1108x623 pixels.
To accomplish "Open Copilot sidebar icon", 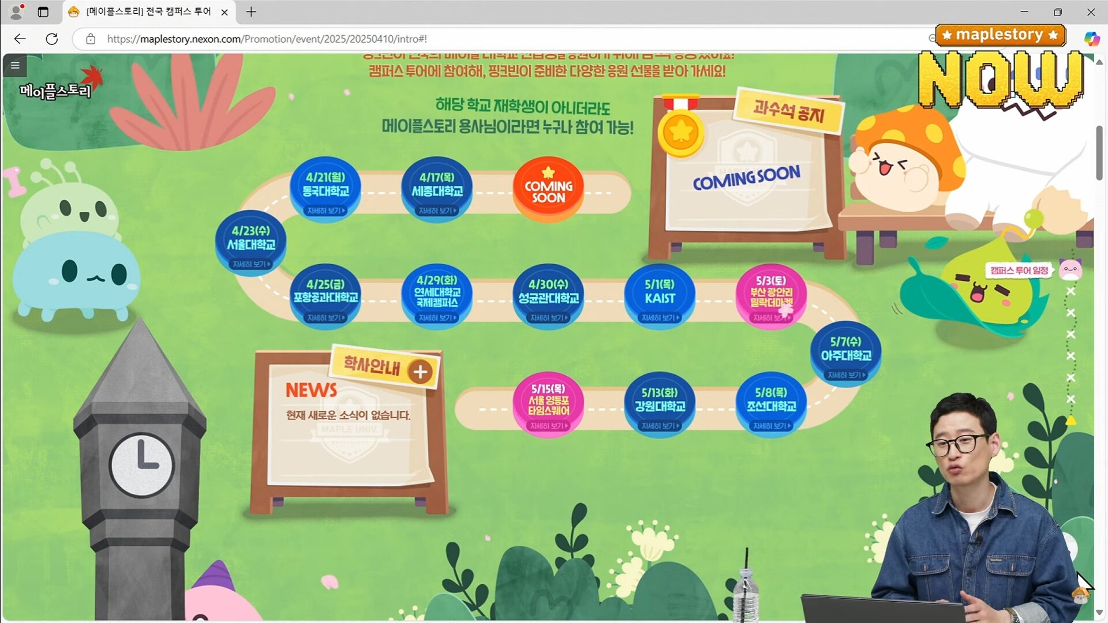I will [1091, 39].
